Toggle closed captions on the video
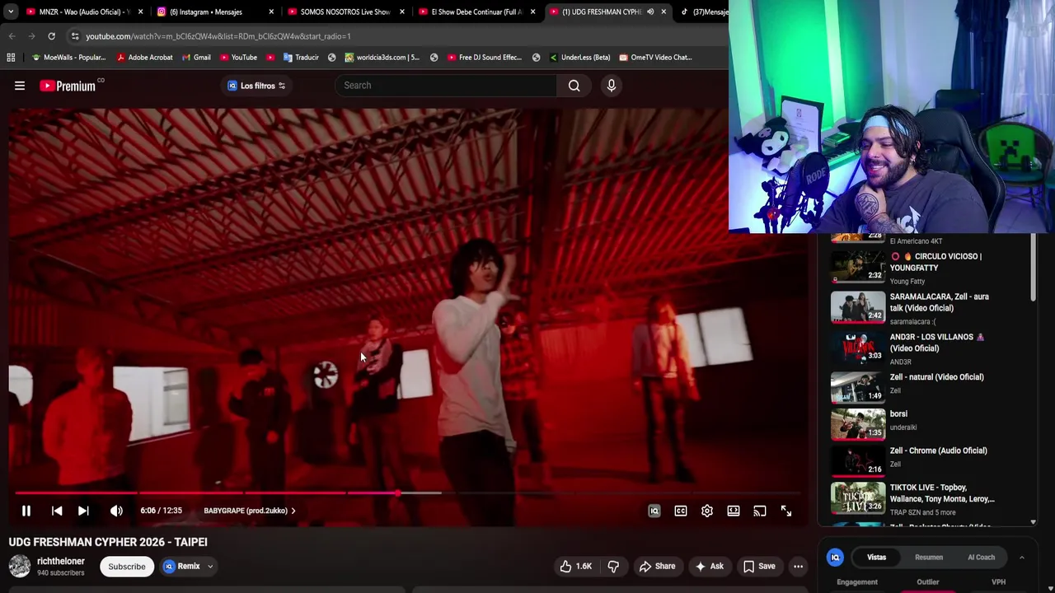This screenshot has height=593, width=1055. [x=681, y=511]
